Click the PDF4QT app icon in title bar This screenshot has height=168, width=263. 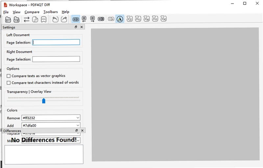[6, 5]
